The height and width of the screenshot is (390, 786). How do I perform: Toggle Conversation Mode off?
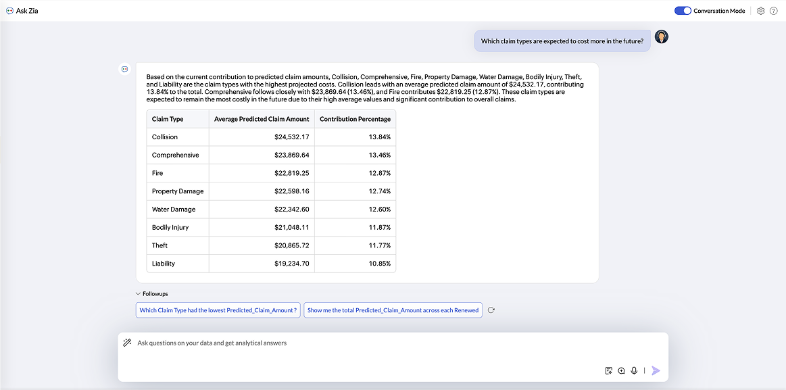[x=683, y=10]
